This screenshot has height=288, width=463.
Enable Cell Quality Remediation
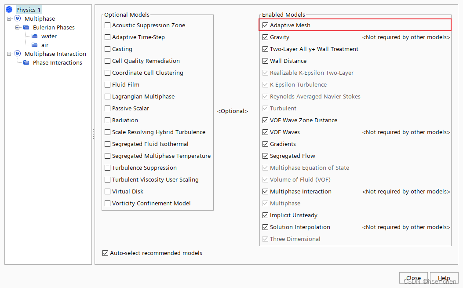(107, 61)
